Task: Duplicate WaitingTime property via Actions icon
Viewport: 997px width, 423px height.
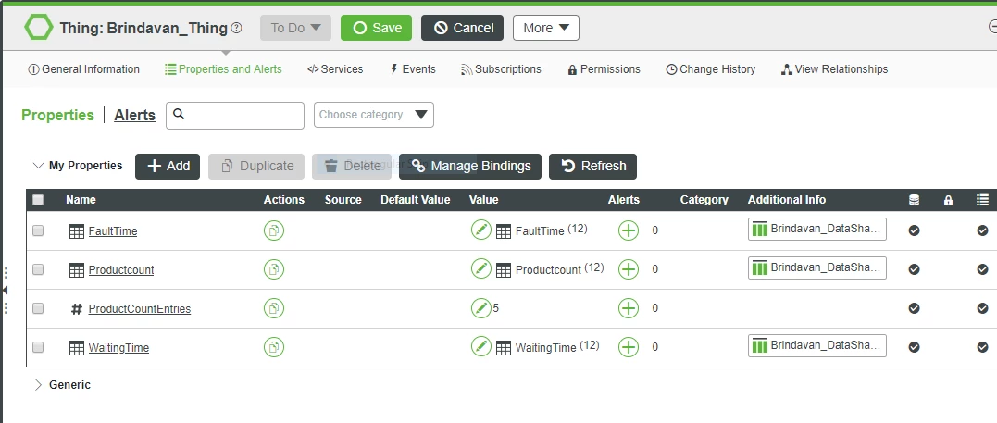Action: (274, 347)
